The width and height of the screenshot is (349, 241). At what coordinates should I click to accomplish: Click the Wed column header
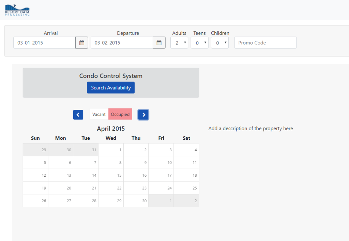pos(111,138)
